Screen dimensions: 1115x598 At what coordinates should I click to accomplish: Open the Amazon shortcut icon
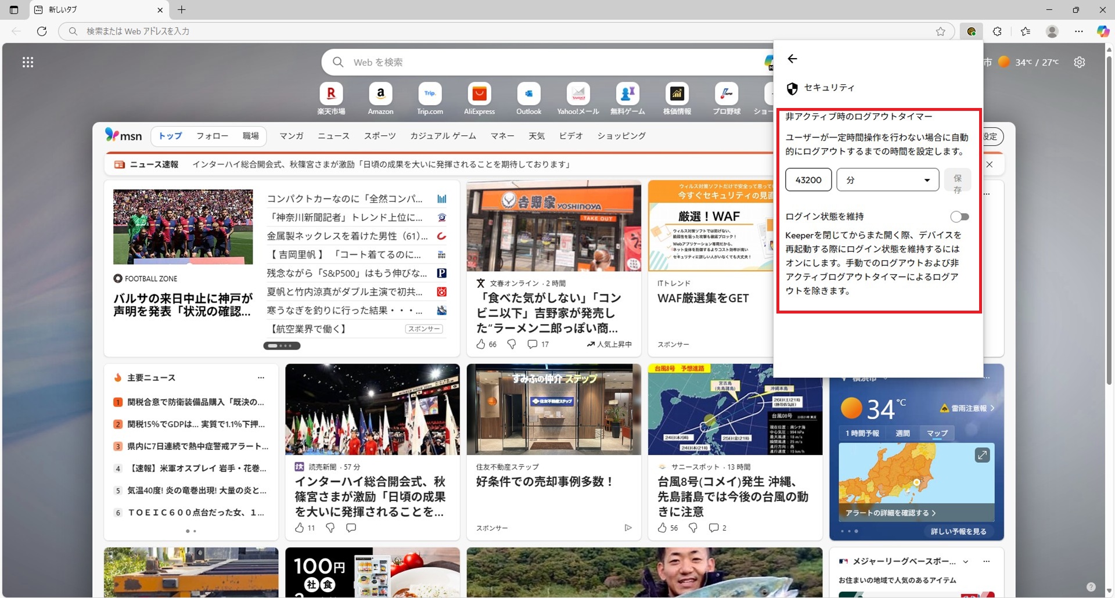[380, 94]
